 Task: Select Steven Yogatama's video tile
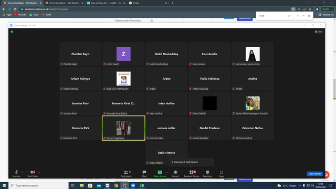click(x=123, y=128)
